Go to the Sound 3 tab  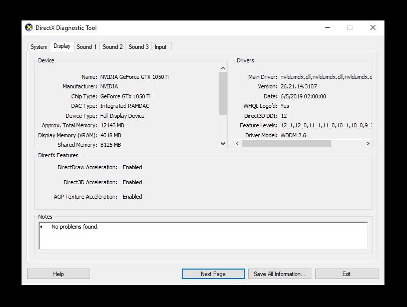139,47
